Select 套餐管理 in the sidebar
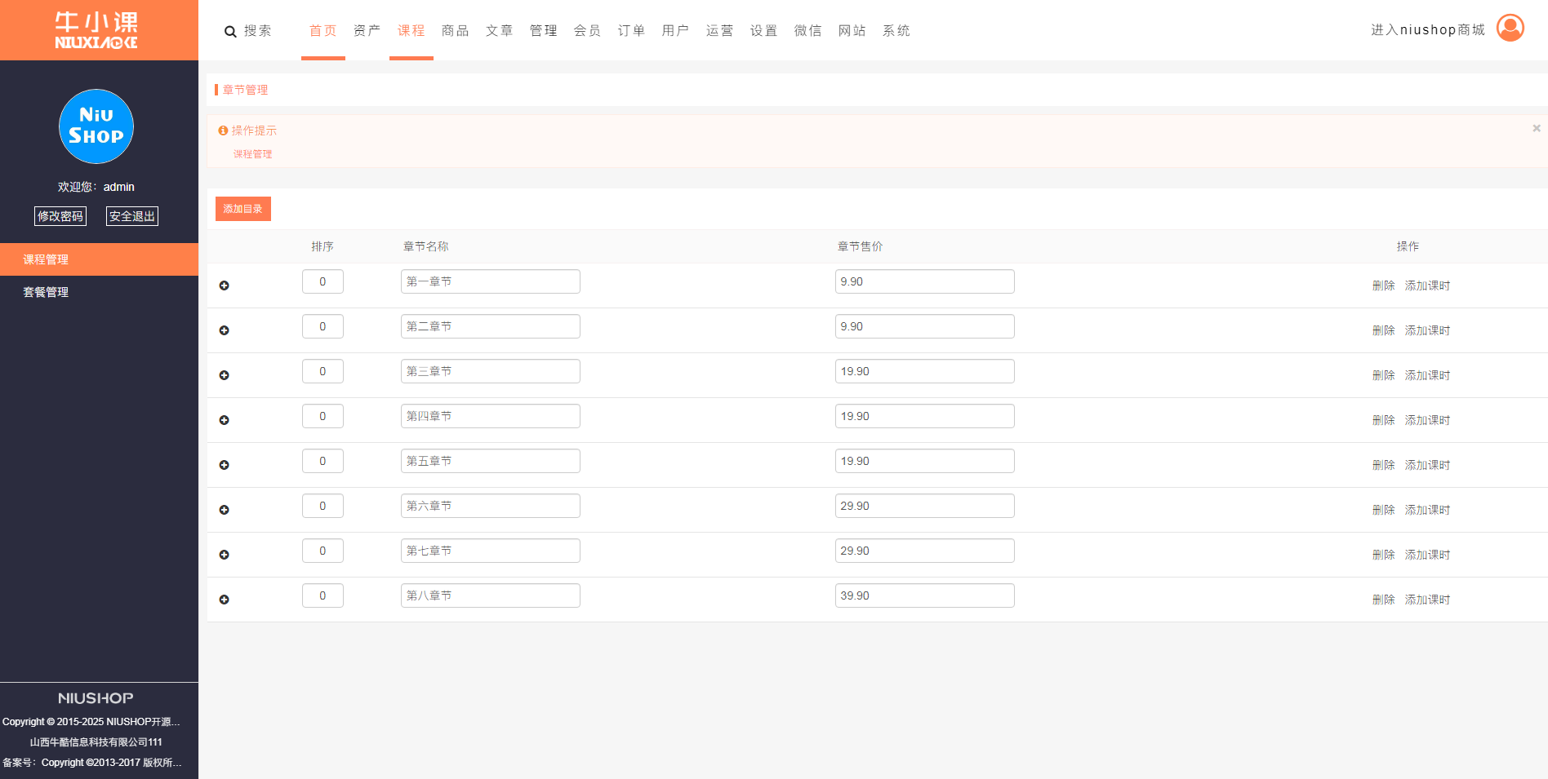This screenshot has height=779, width=1548. pos(46,292)
